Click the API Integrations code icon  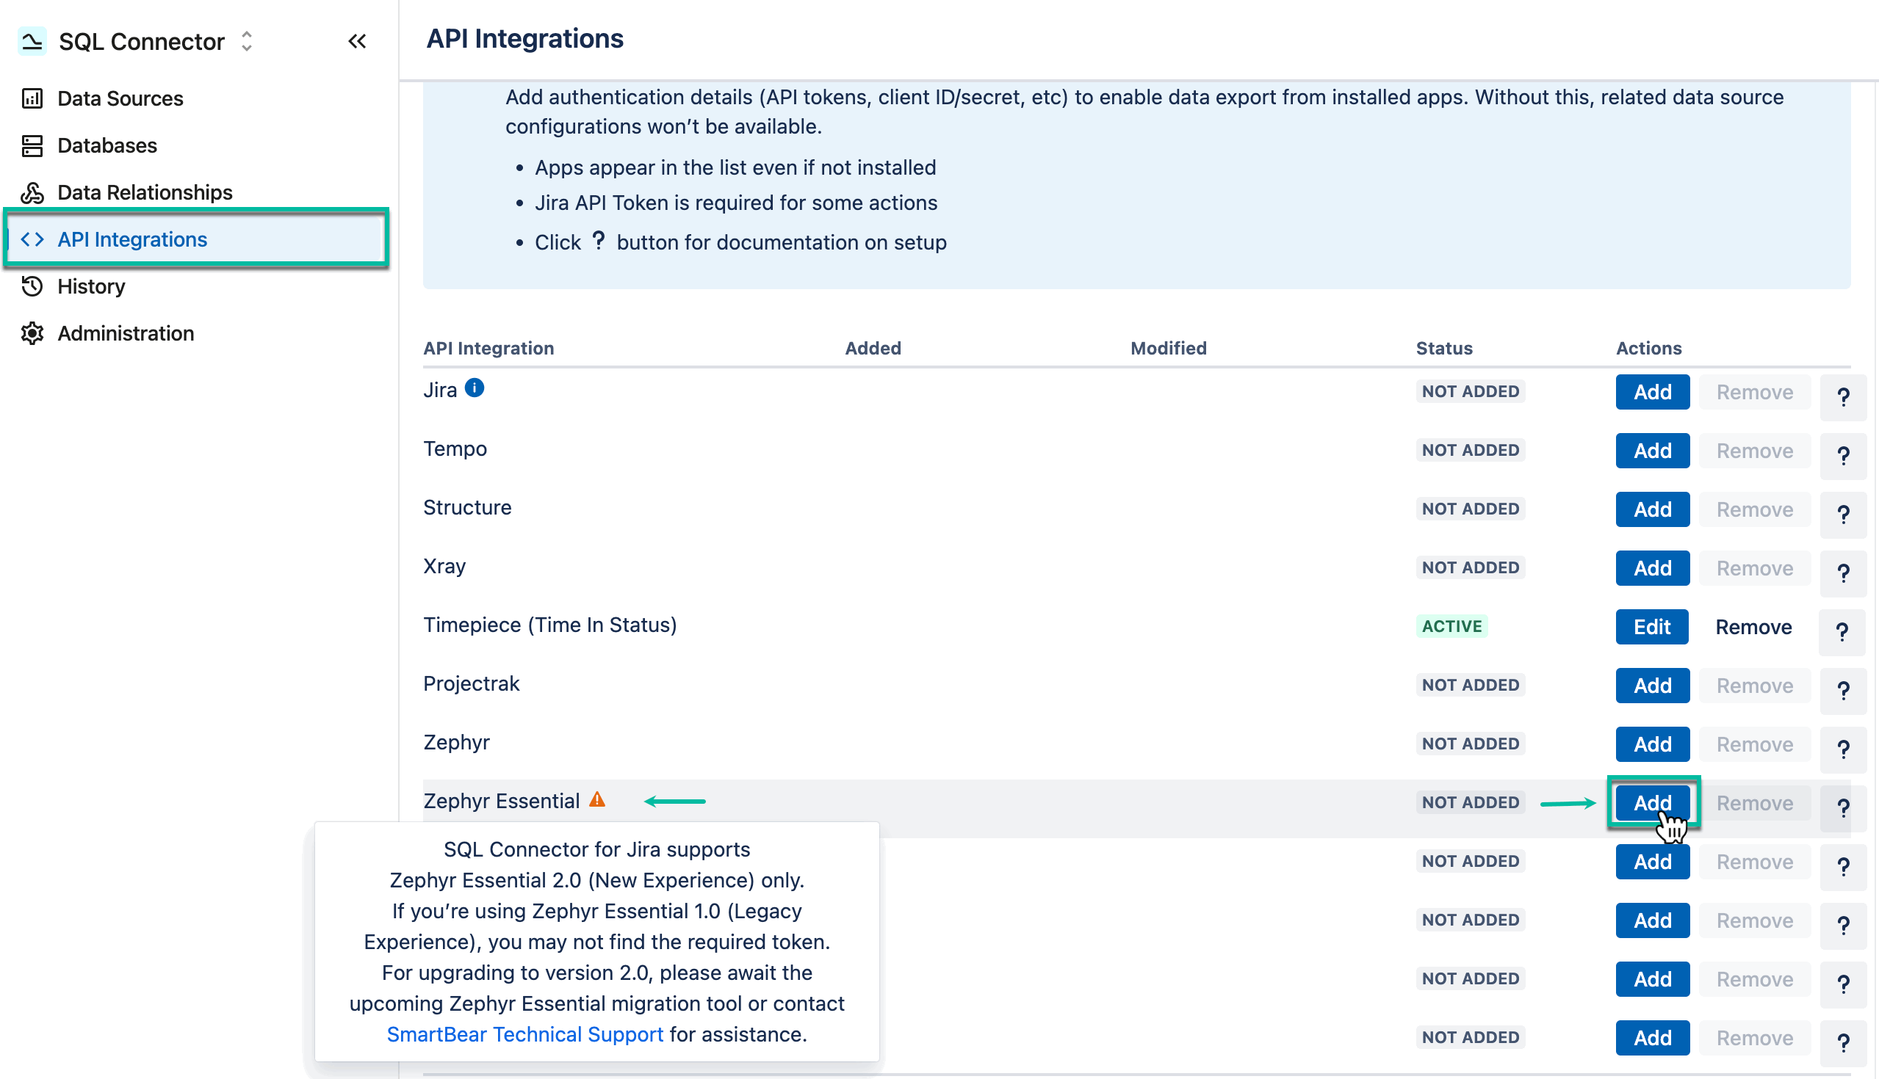coord(32,239)
